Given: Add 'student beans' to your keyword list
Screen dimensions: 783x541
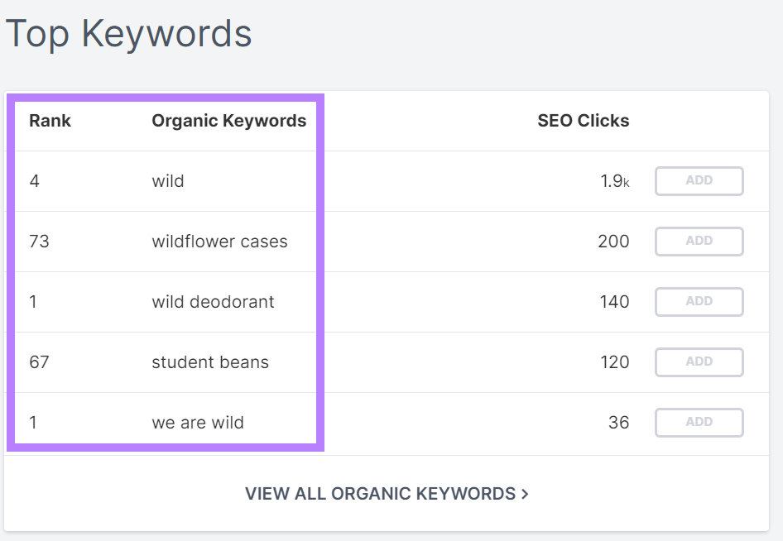Looking at the screenshot, I should [x=699, y=361].
